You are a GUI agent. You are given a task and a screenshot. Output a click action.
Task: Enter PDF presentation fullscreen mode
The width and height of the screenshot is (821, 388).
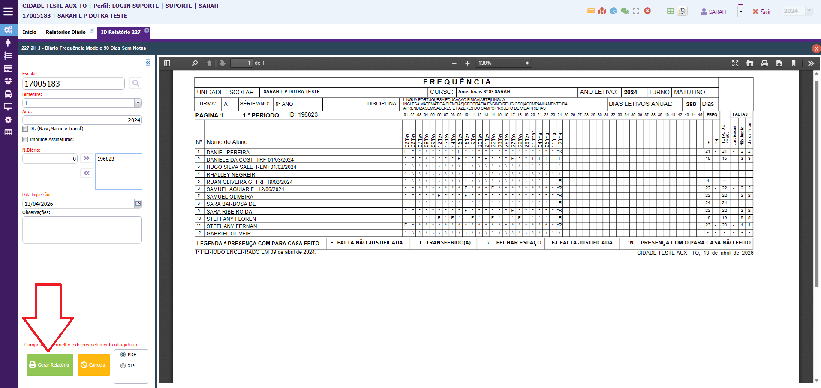(735, 63)
